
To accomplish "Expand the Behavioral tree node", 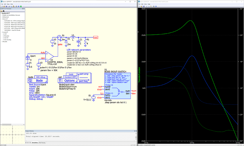I will (x=2, y=17).
